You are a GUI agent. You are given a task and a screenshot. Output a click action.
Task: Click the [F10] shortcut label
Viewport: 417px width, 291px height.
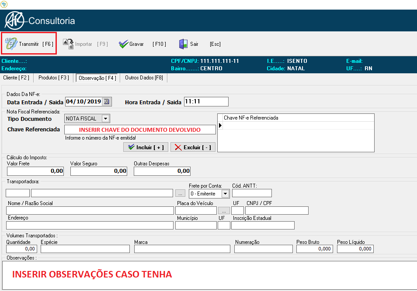159,44
